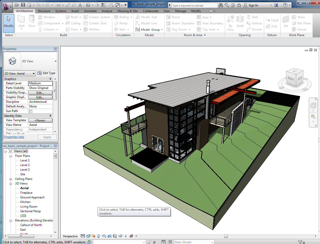This screenshot has width=320, height=244.
Task: Expand the Ceiling Plans tree node
Action: click(11, 179)
